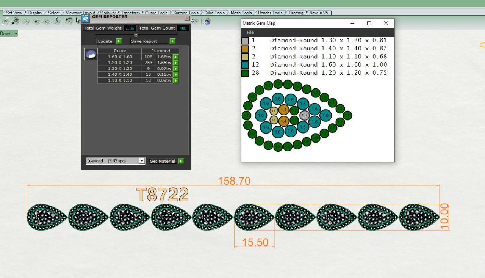Click the 1.60 X 1.60 size cell
The height and width of the screenshot is (278, 485).
(x=120, y=57)
